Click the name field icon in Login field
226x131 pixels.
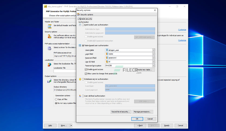click(x=107, y=54)
